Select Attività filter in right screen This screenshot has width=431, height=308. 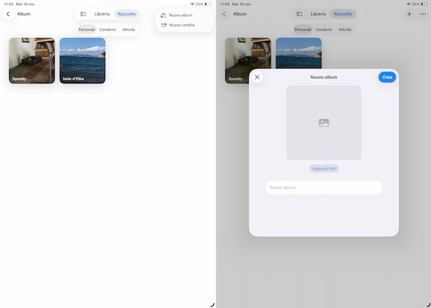345,30
